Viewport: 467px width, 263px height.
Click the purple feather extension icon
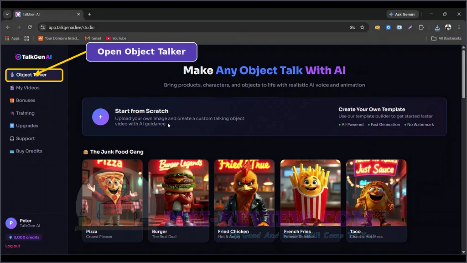410,27
